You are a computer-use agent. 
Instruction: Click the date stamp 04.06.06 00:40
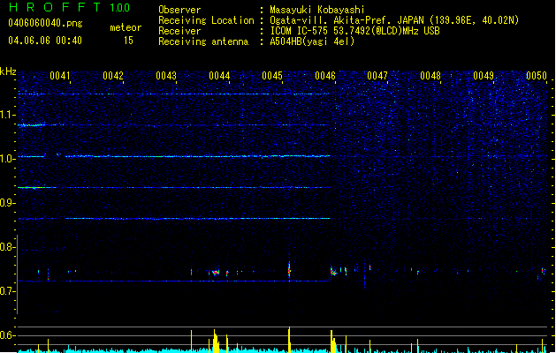point(45,41)
